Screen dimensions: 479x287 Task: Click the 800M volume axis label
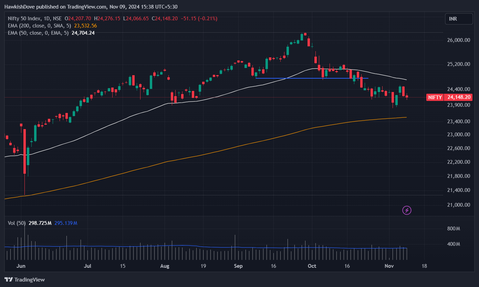tap(454, 229)
